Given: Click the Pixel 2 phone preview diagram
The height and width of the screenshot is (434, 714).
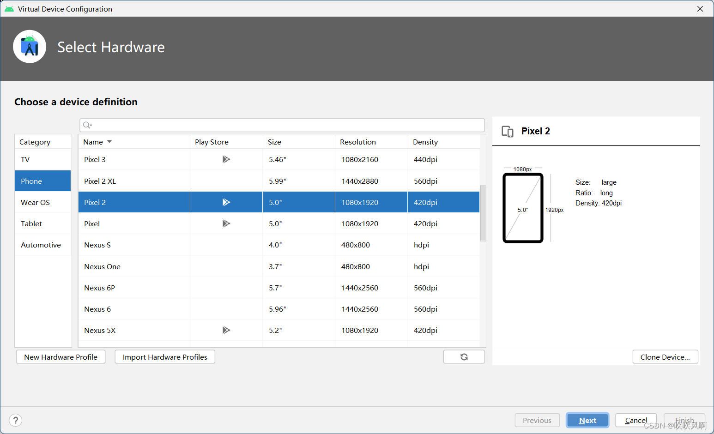Looking at the screenshot, I should coord(523,208).
